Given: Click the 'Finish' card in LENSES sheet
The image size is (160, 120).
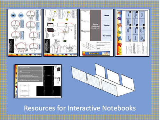Looking at the screenshot, I should [x=142, y=15].
